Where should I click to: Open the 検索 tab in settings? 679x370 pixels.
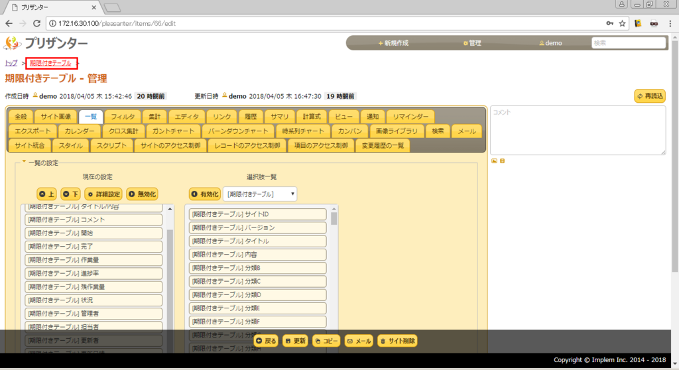pyautogui.click(x=438, y=131)
